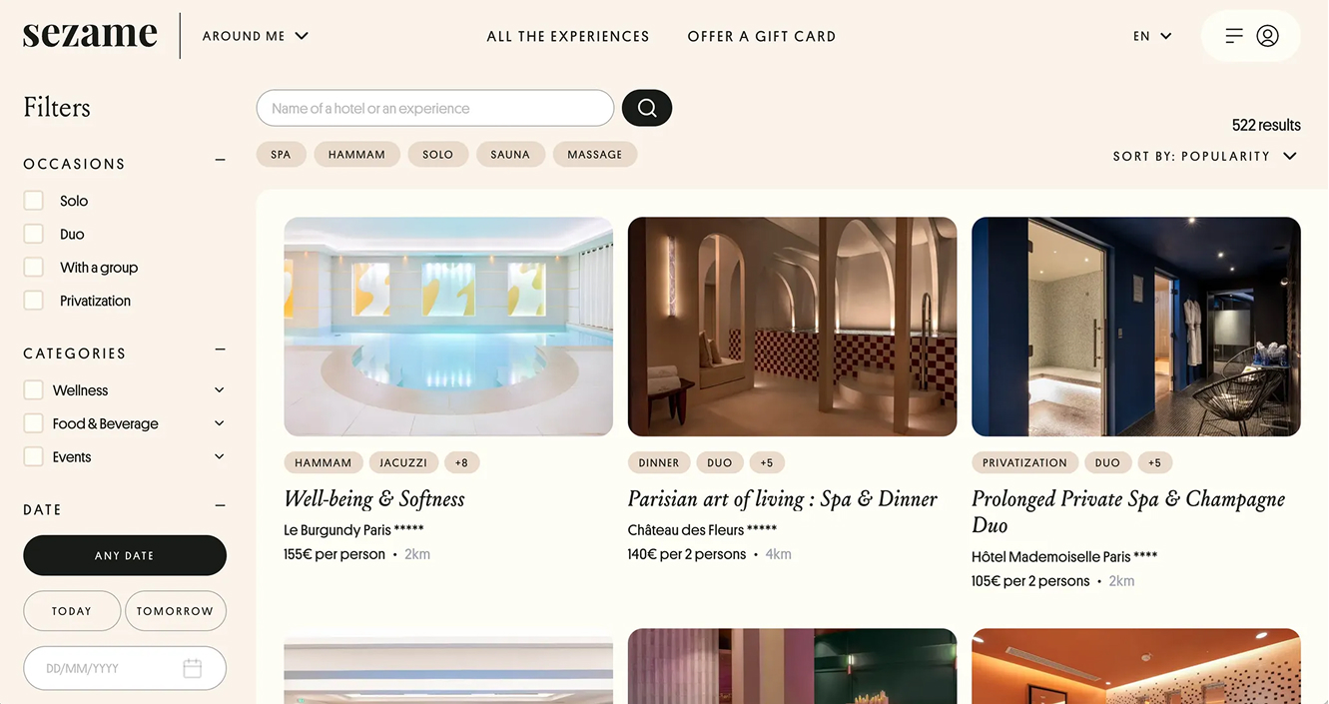Image resolution: width=1329 pixels, height=704 pixels.
Task: Expand the Food & Beverage subcategories
Action: pyautogui.click(x=220, y=423)
